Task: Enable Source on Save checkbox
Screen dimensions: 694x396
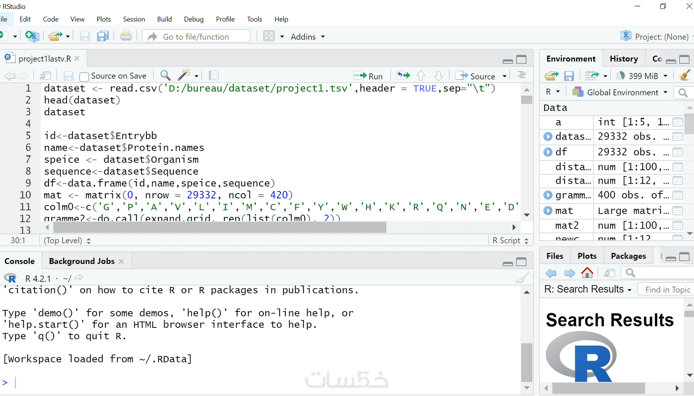Action: 84,76
